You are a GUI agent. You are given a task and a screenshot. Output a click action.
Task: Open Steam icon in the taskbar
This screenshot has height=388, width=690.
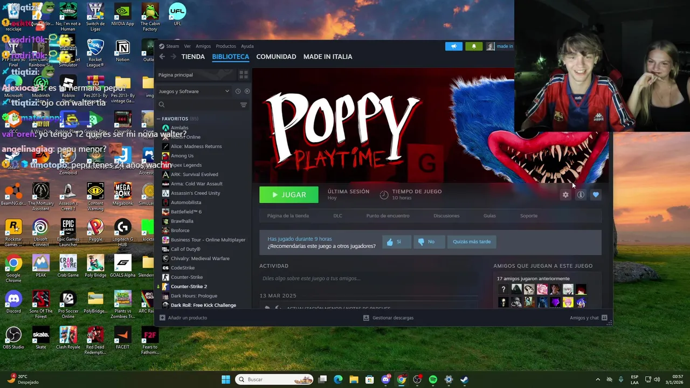464,379
